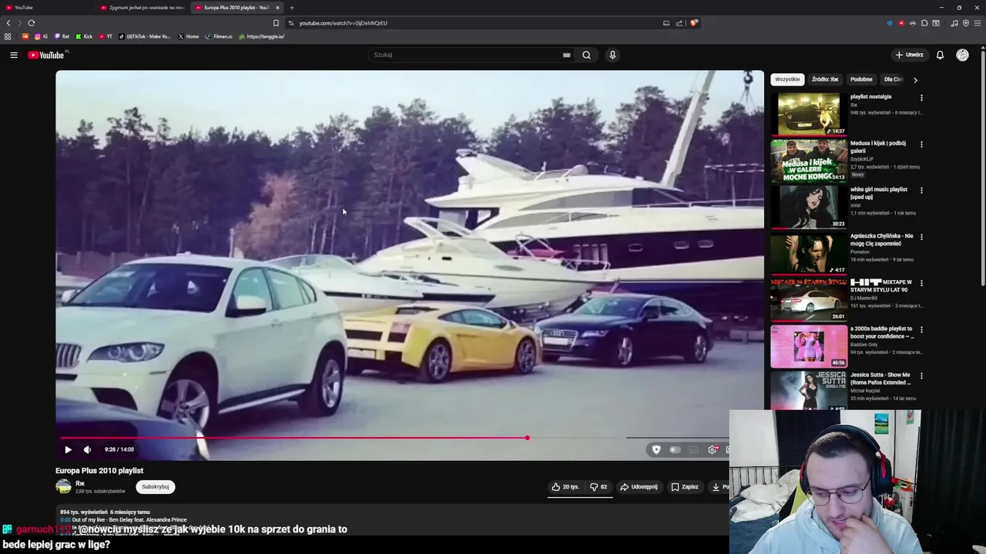This screenshot has height=554, width=986.
Task: Toggle the autoplay switch in player
Action: (675, 449)
